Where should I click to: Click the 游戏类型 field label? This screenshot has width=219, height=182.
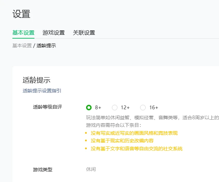(x=43, y=170)
